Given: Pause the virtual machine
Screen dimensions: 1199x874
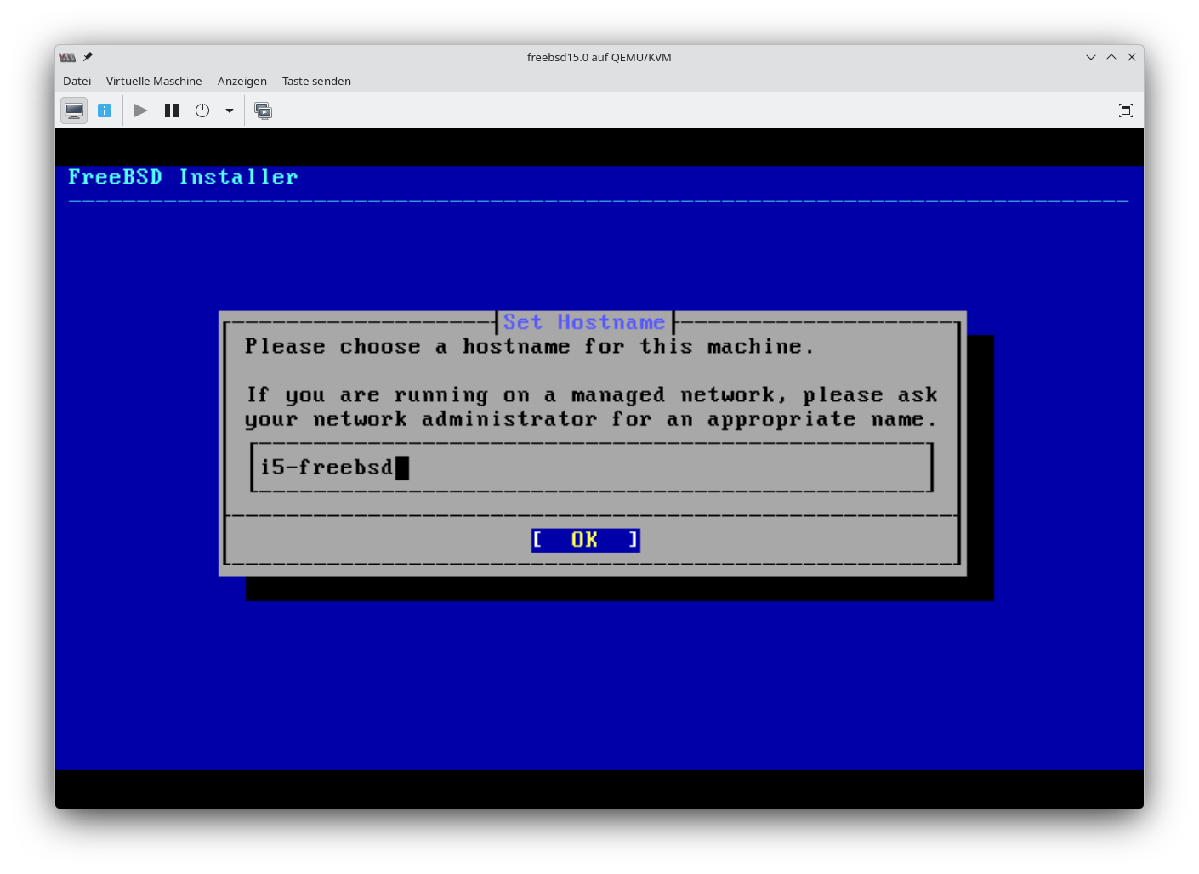Looking at the screenshot, I should point(172,111).
